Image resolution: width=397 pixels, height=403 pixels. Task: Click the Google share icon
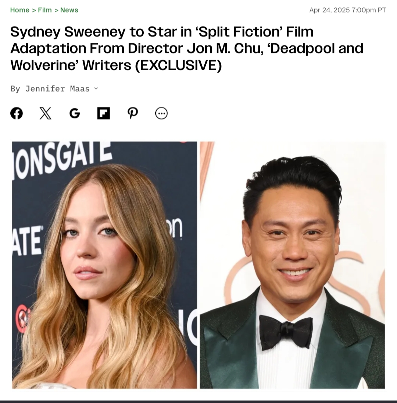point(75,113)
